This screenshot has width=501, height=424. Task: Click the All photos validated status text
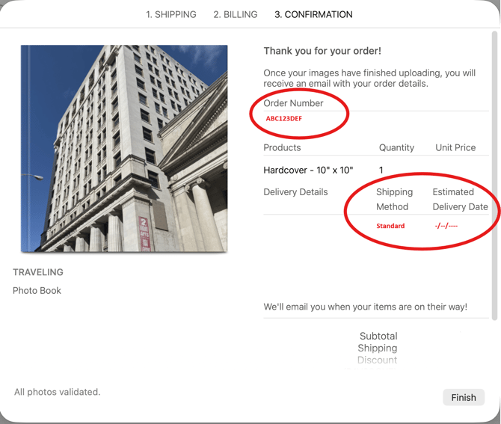tap(57, 392)
